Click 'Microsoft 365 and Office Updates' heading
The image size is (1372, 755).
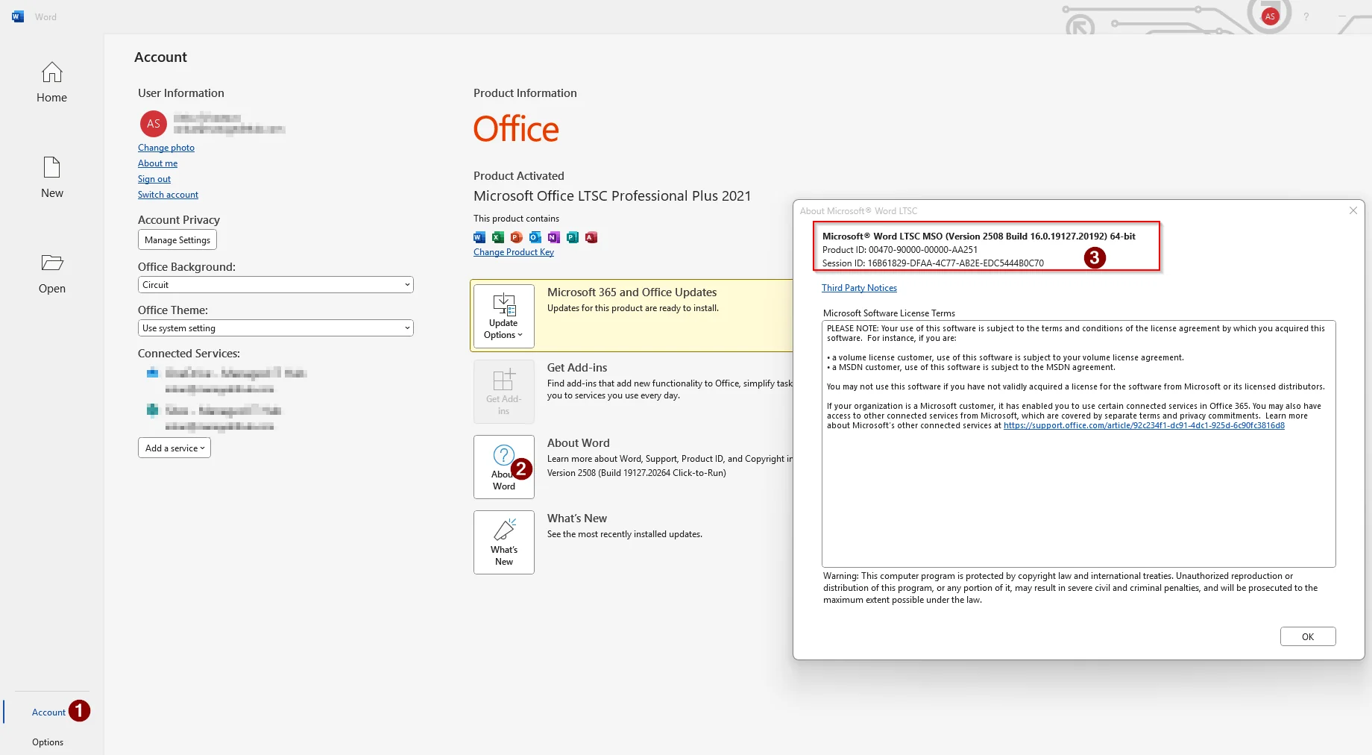pyautogui.click(x=632, y=292)
